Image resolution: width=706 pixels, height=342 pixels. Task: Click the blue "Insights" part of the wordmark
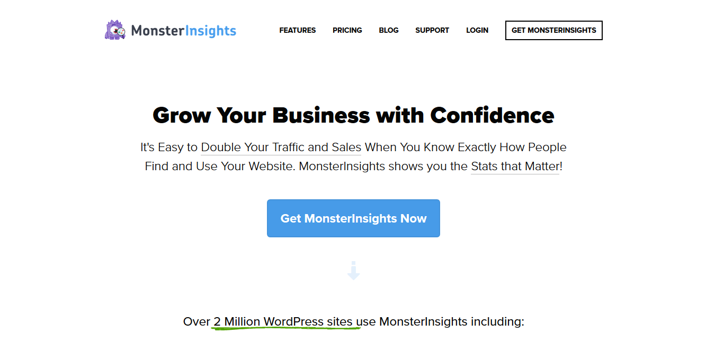[210, 31]
